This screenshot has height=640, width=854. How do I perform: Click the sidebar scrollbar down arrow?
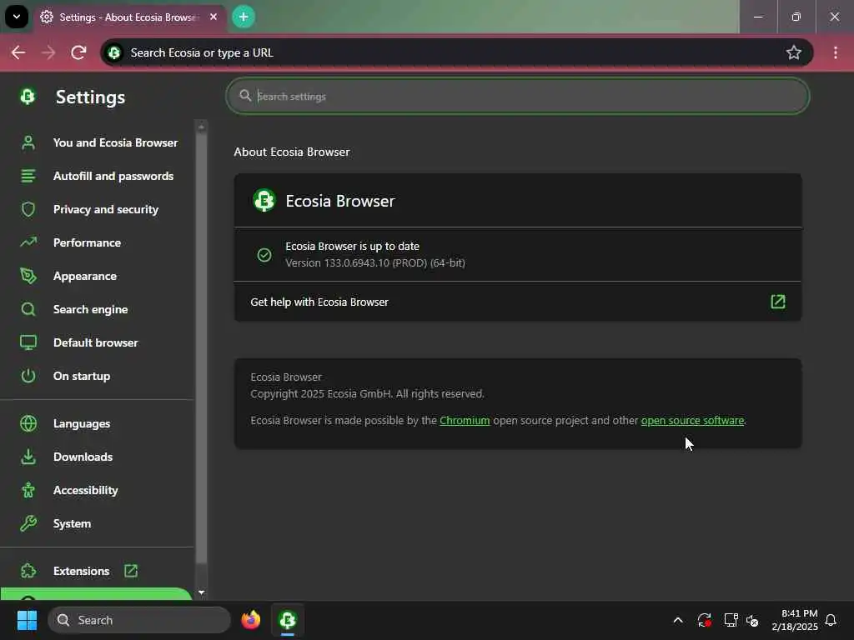coord(202,592)
